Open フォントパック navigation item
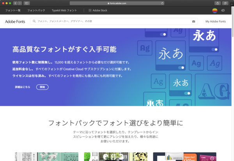Image resolution: width=234 pixels, height=161 pixels. pyautogui.click(x=36, y=10)
